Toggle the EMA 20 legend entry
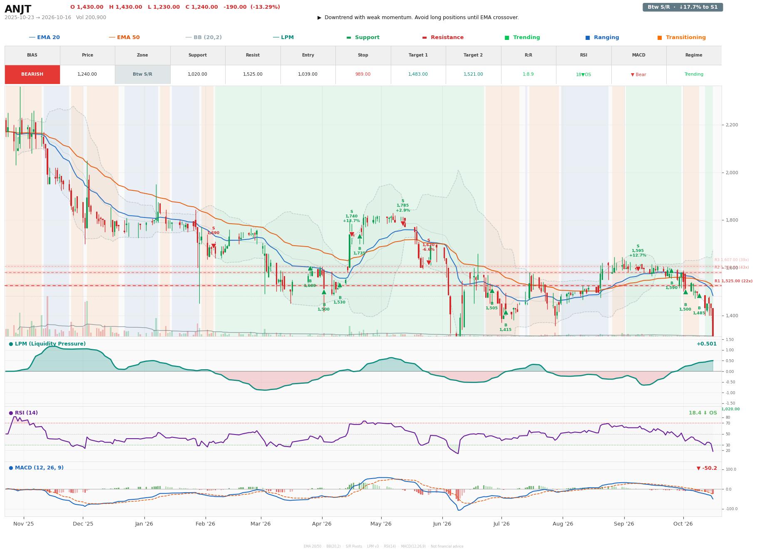757x553 pixels. coord(44,37)
